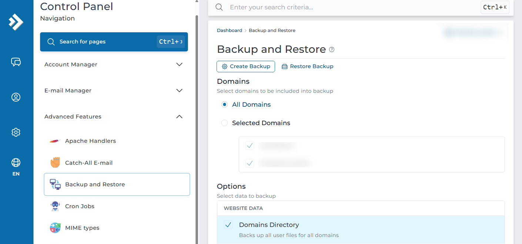Click the gear icon in Create Backup
The height and width of the screenshot is (244, 522).
[224, 66]
